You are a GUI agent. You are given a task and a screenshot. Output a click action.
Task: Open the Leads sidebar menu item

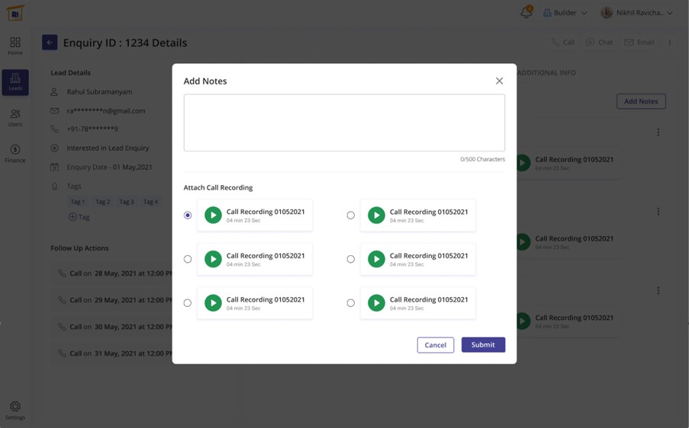click(15, 82)
